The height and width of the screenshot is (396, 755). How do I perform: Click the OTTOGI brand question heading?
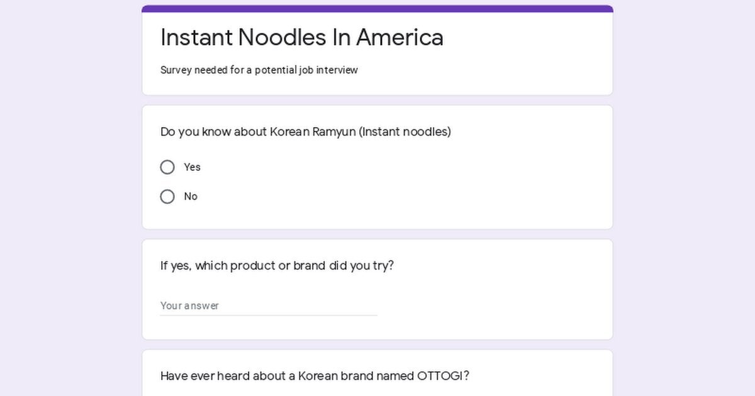click(x=315, y=376)
